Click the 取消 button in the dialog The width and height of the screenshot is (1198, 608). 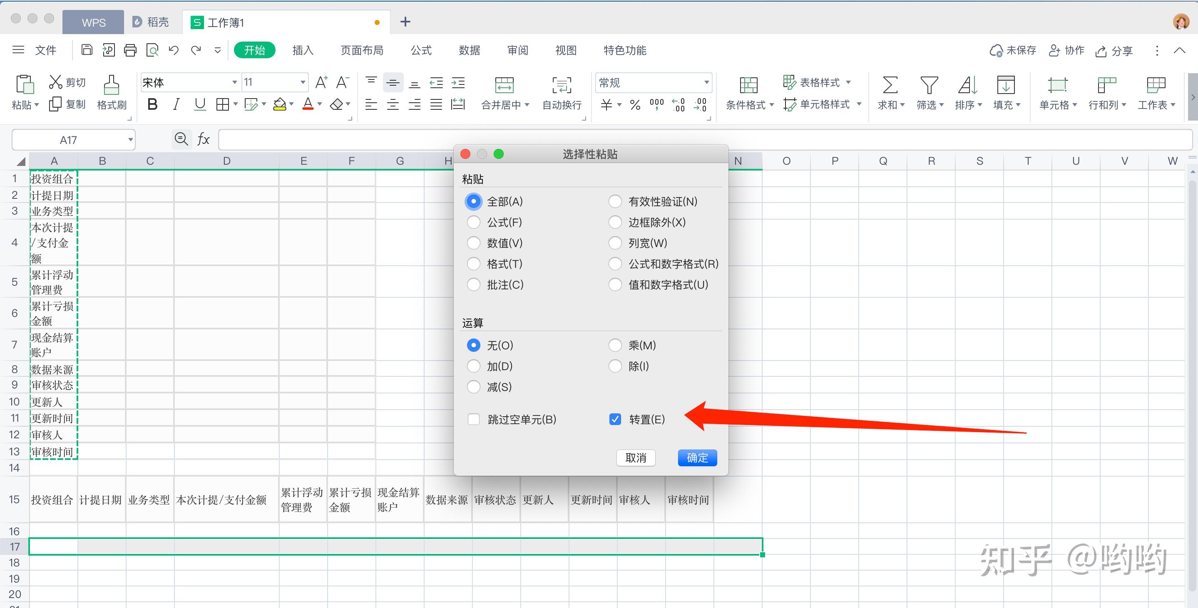636,457
